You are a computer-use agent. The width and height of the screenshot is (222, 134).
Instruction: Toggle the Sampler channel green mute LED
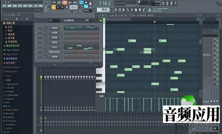tap(36, 47)
